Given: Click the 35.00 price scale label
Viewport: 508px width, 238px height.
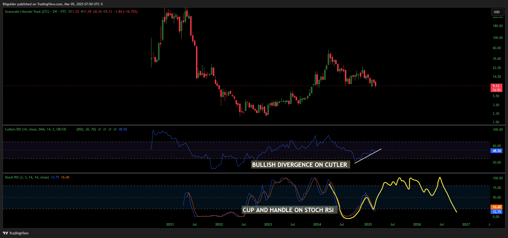Looking at the screenshot, I should [x=497, y=59].
